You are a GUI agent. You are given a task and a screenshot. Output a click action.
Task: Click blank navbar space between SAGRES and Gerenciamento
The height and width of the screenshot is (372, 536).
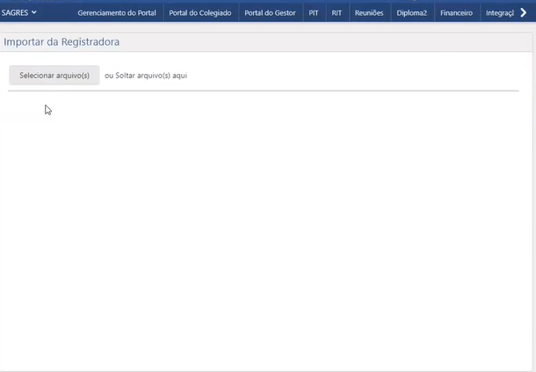point(55,13)
